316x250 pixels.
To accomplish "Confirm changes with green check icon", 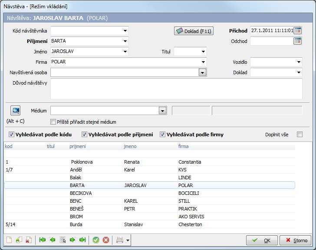I will 96,240.
